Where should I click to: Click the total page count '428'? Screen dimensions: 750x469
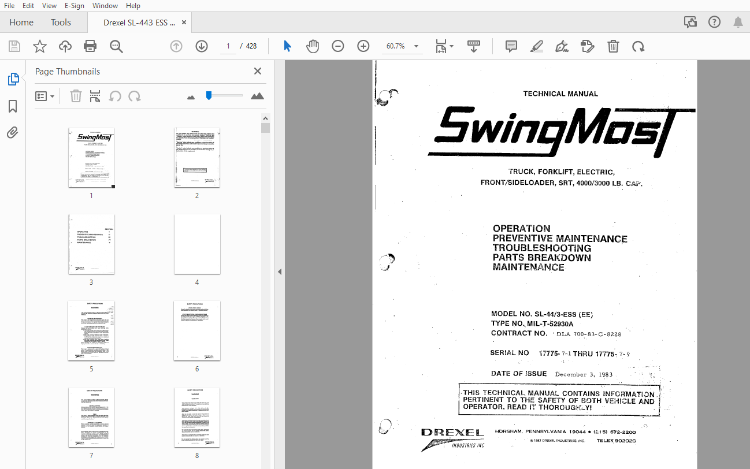(x=251, y=46)
